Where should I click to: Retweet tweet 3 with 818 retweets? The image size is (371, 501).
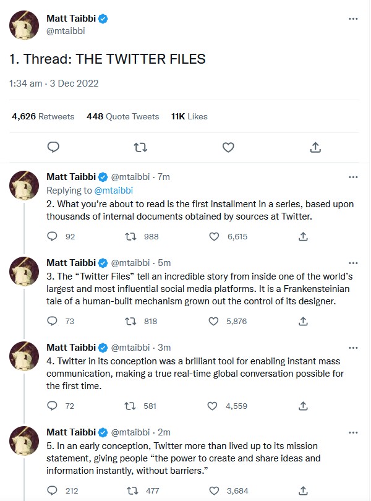pos(130,321)
